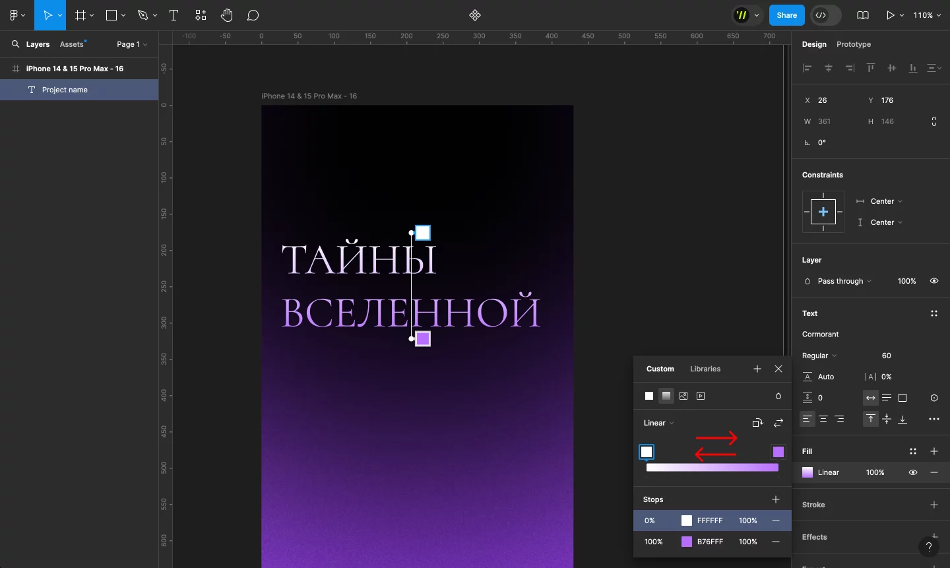950x568 pixels.
Task: Open vertical constraint Center dropdown
Action: click(886, 222)
